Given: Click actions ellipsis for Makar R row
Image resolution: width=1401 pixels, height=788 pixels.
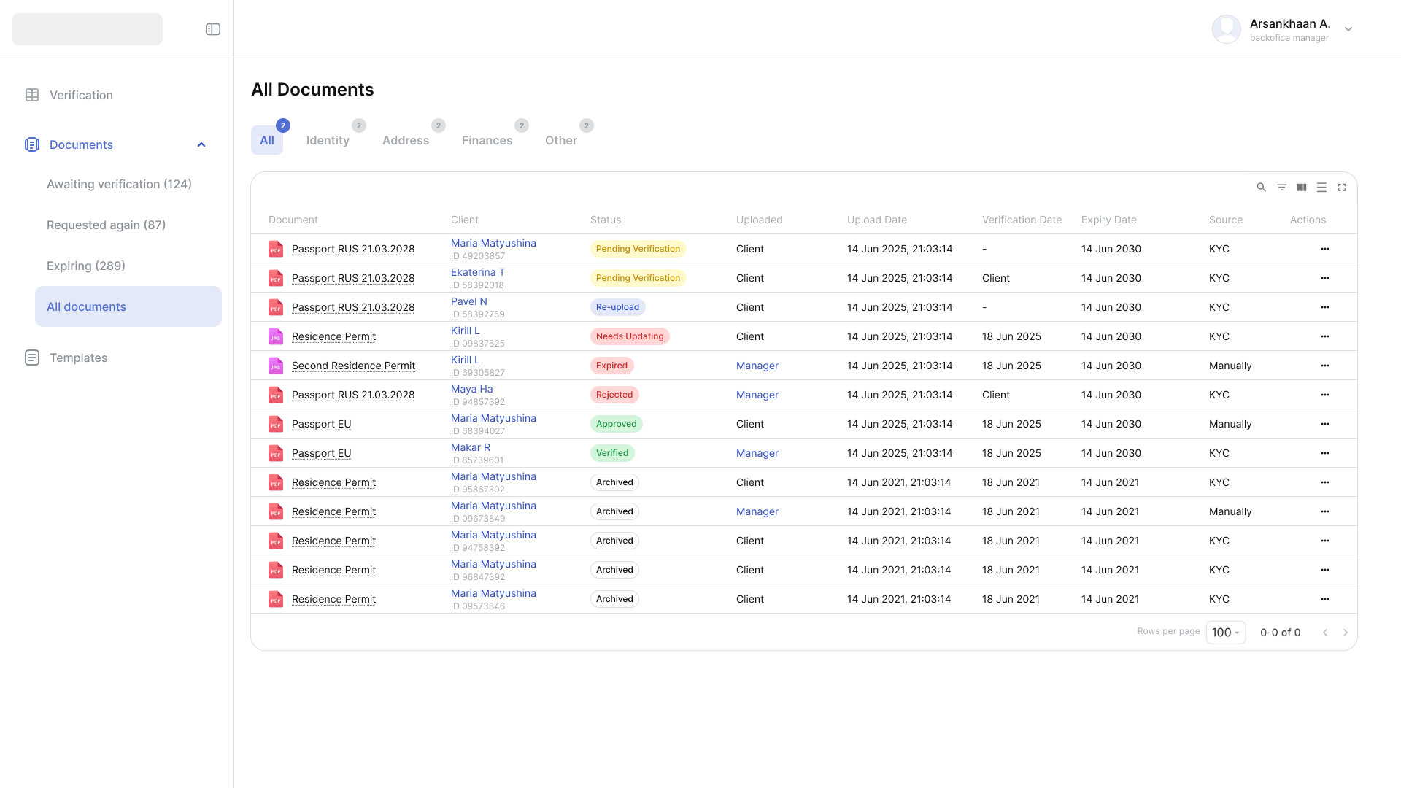Looking at the screenshot, I should [x=1324, y=453].
